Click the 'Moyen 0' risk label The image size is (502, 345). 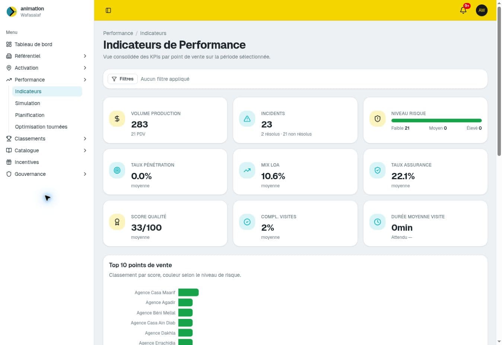[438, 128]
